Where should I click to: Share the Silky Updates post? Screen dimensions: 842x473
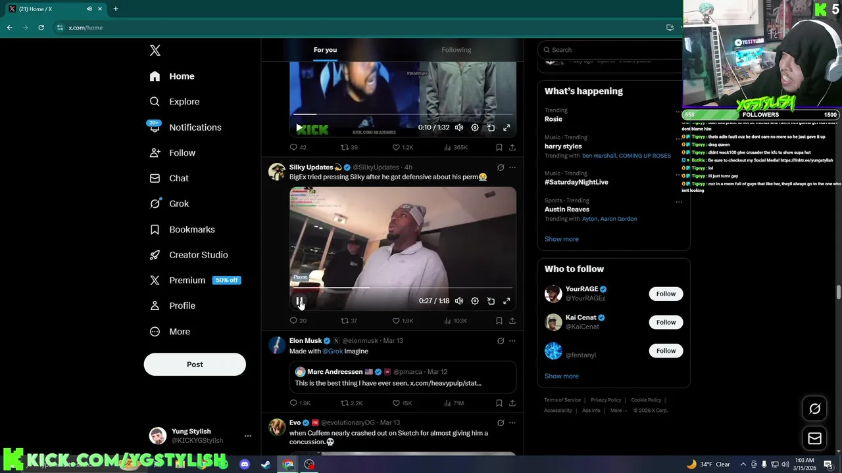click(x=512, y=321)
